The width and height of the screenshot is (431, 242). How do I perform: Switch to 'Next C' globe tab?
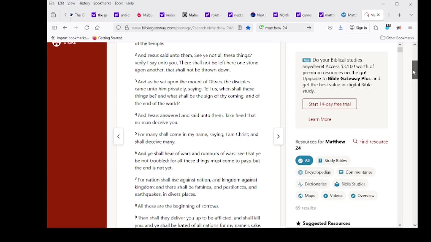click(258, 15)
